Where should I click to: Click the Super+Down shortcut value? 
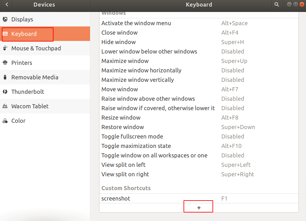[238, 127]
